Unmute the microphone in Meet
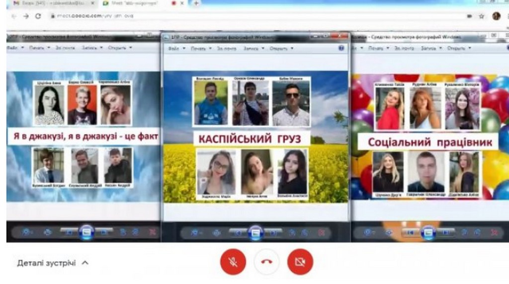Screen dimensions: 509x284 pos(233,262)
